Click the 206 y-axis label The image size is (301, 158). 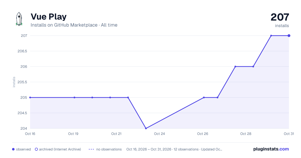(24, 66)
